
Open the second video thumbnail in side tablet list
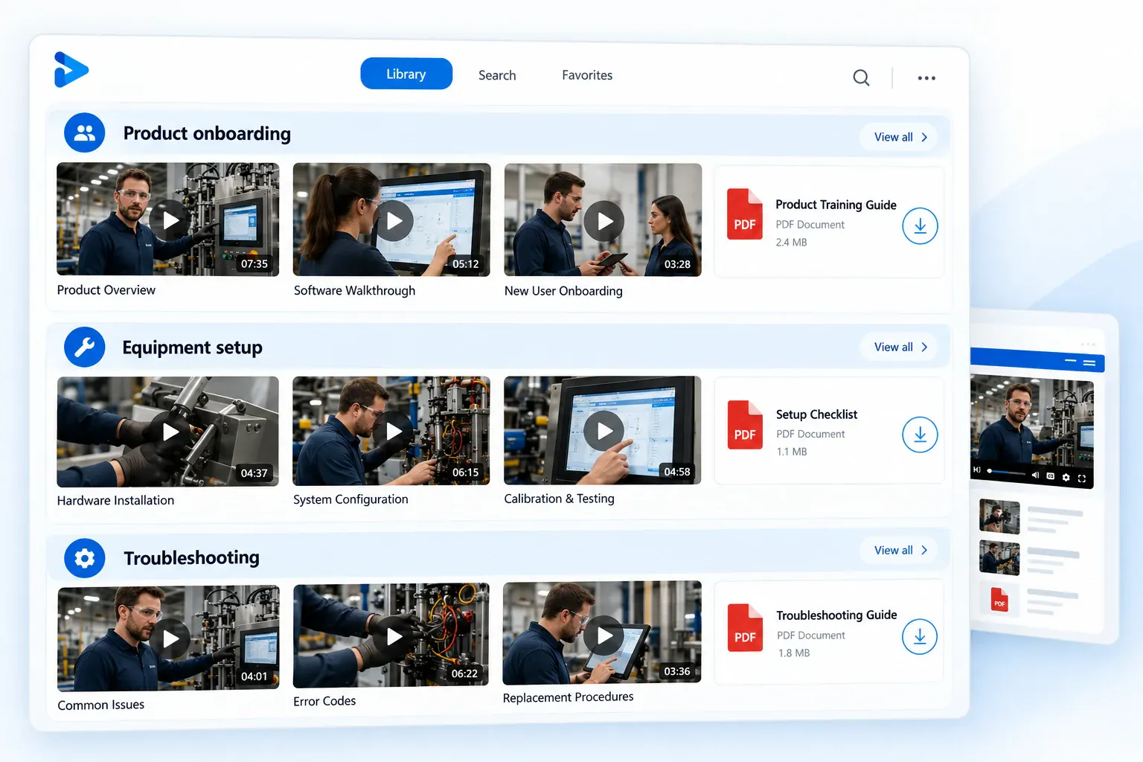(999, 557)
